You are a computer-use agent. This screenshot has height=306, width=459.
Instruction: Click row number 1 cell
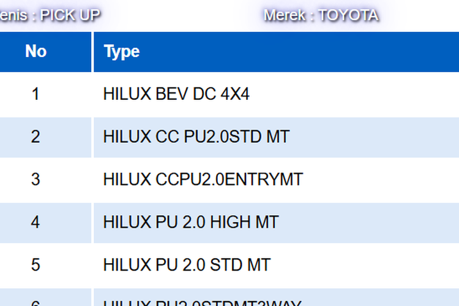pyautogui.click(x=35, y=94)
